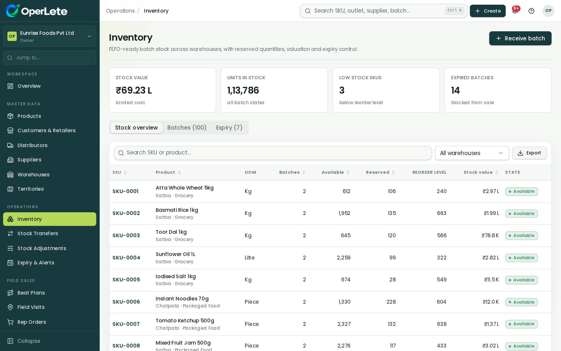The image size is (561, 351).
Task: Open Stock Adjustments page
Action: (x=50, y=248)
